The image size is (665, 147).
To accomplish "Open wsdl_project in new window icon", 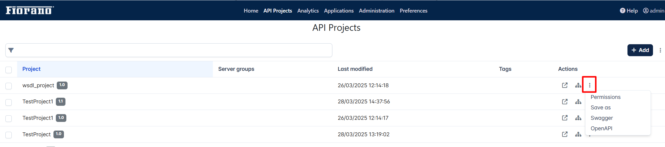I will coord(565,85).
